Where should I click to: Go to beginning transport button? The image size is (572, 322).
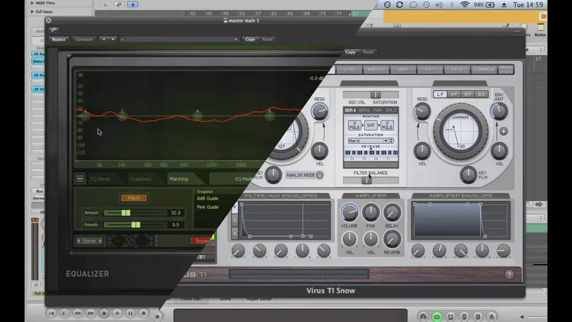[x=51, y=314]
